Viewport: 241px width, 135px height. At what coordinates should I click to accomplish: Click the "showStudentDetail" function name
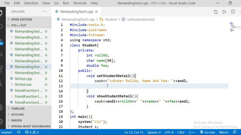pyautogui.click(x=114, y=96)
